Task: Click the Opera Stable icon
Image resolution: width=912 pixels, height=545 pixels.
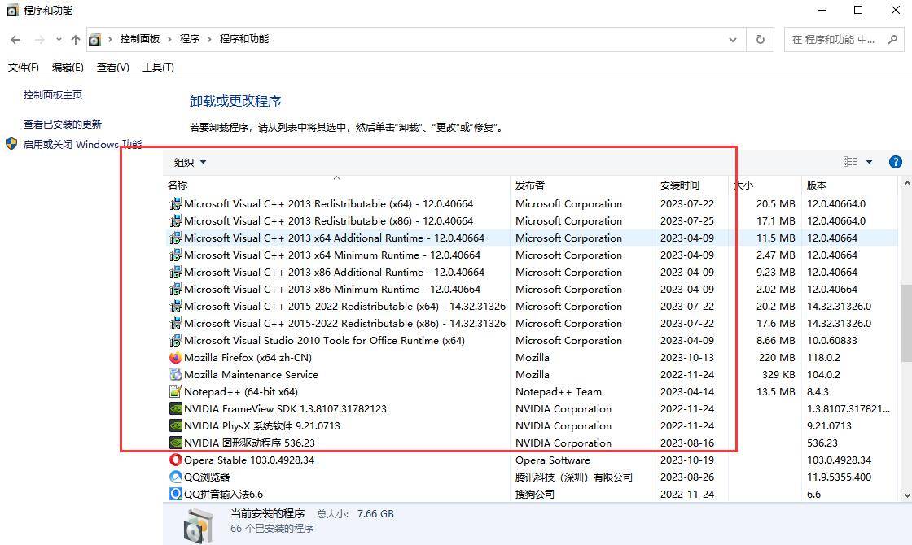Action: tap(176, 460)
